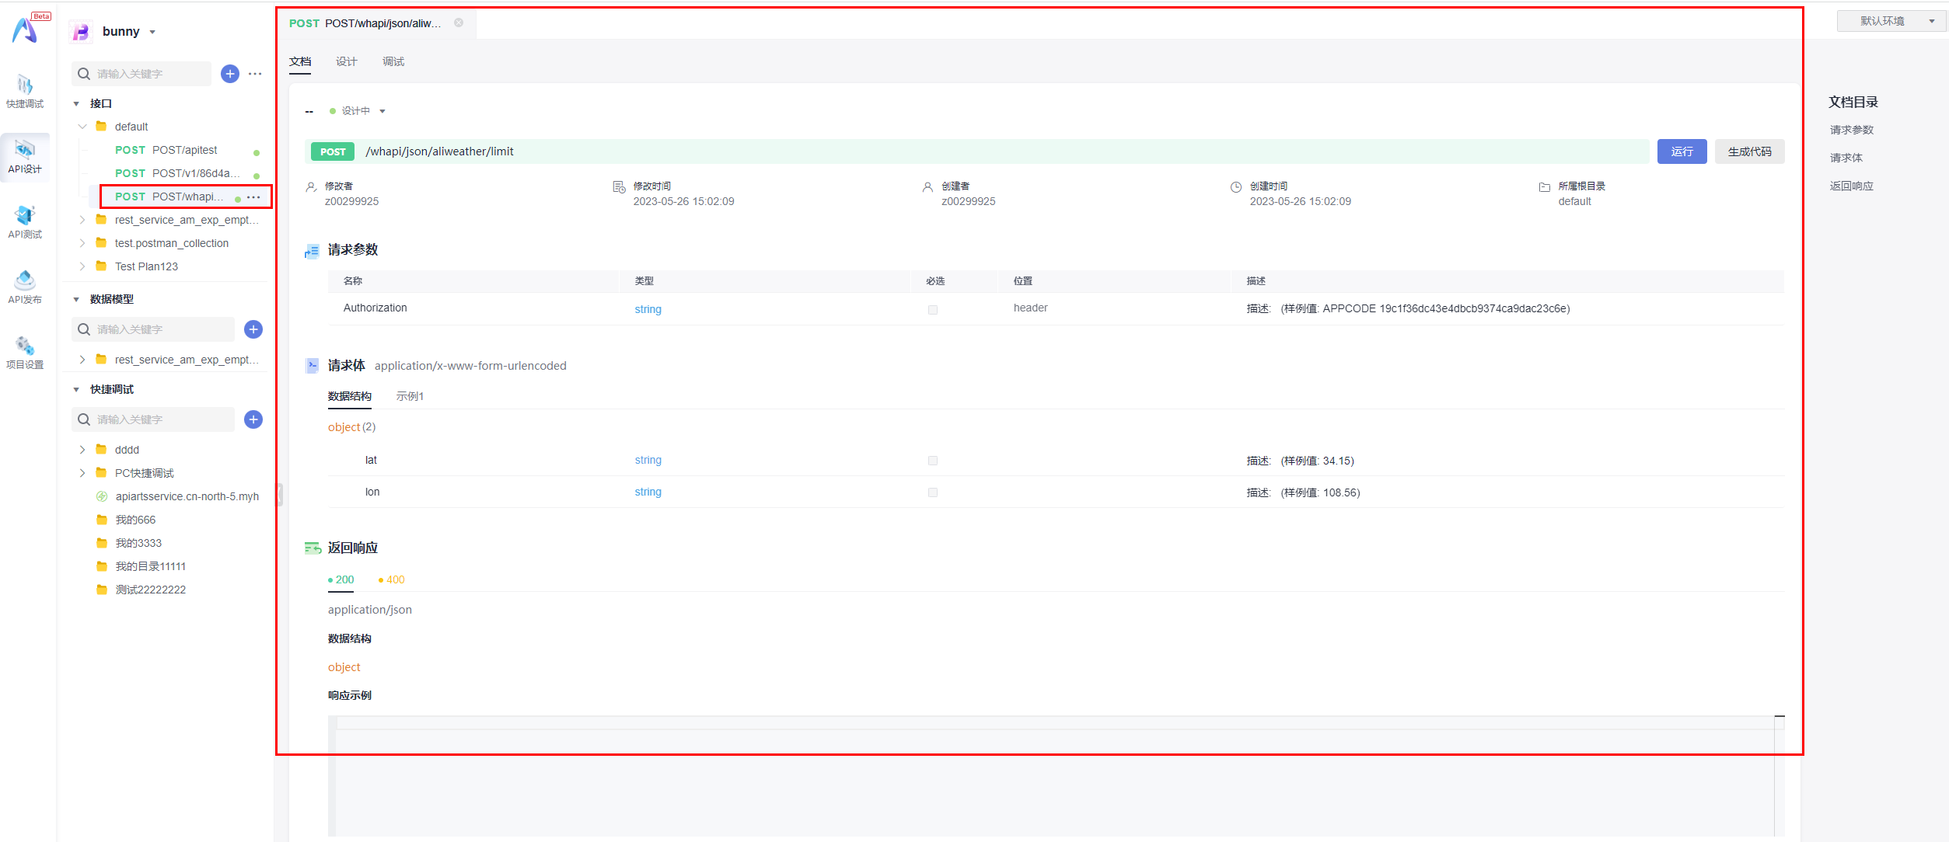
Task: Switch to the 调试 tab
Action: (x=393, y=61)
